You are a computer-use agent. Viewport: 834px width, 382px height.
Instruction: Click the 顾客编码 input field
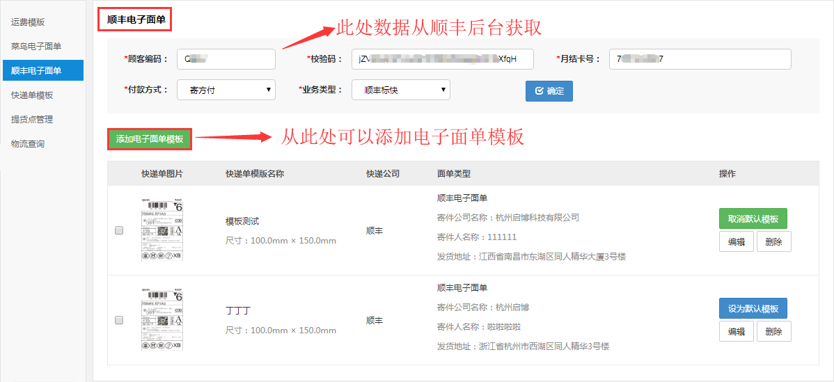pos(226,59)
